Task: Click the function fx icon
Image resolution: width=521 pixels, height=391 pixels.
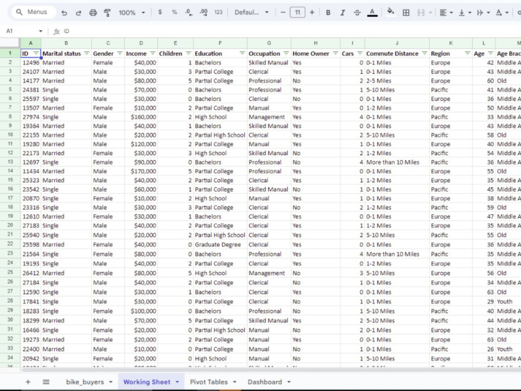Action: click(56, 31)
